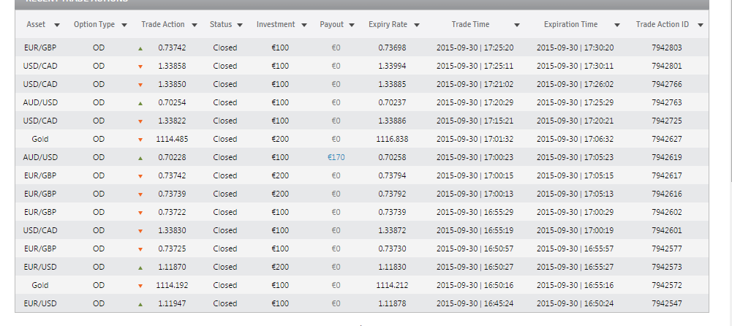Screen dimensions: 732x326
Task: Expand the Expiry Rate column dropdown
Action: (417, 25)
